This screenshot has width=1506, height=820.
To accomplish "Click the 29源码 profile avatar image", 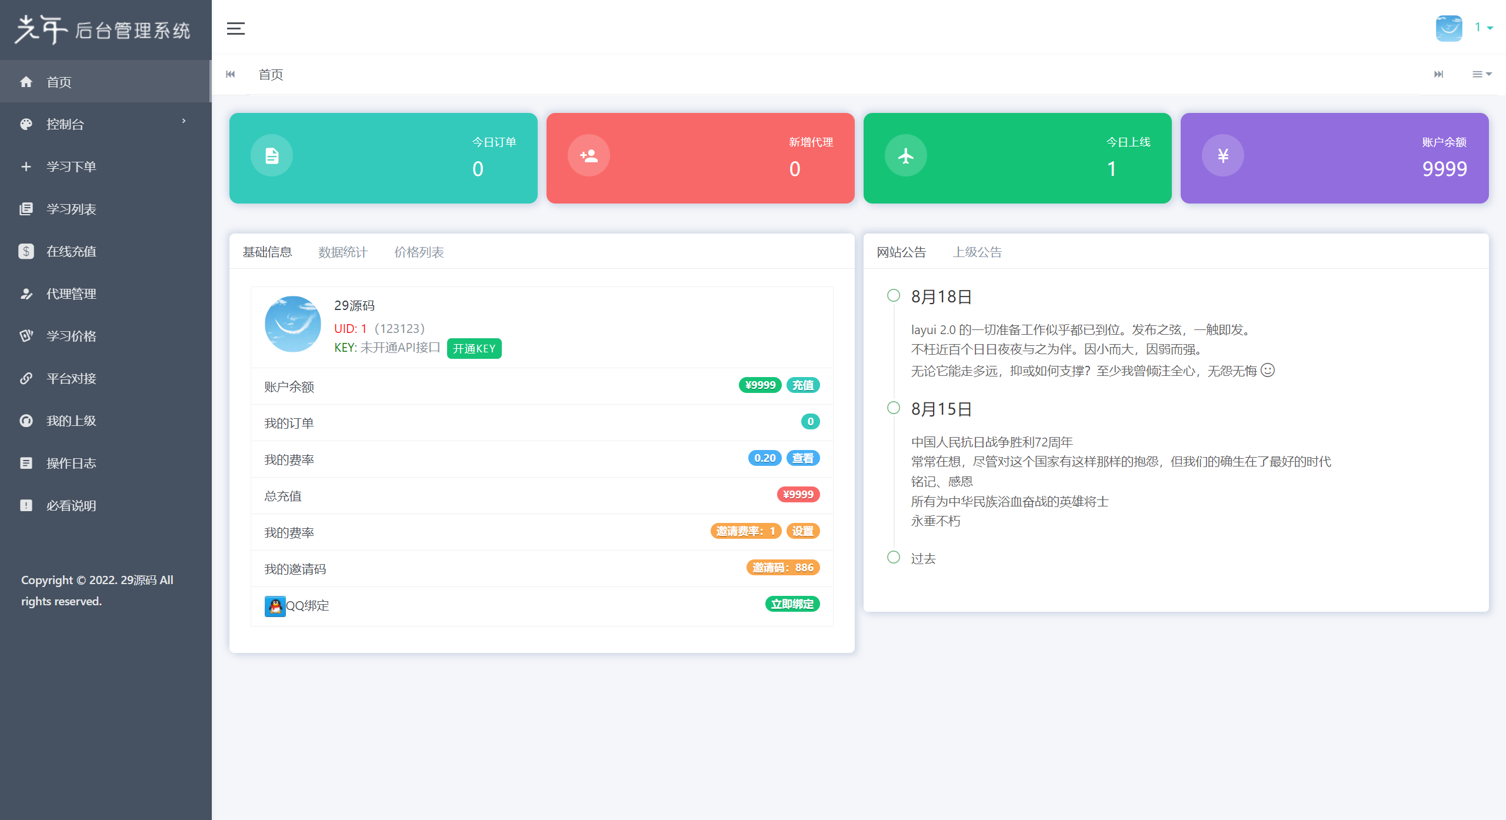I will pos(292,324).
